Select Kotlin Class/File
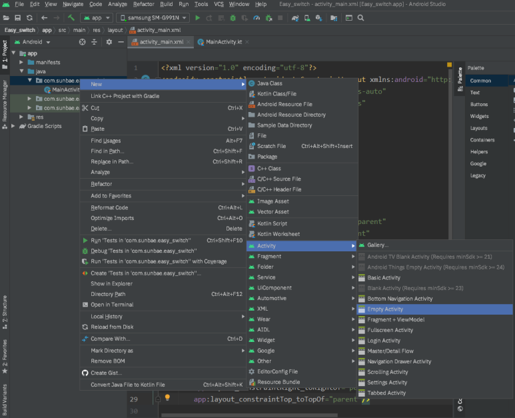Image resolution: width=515 pixels, height=418 pixels. [302, 93]
